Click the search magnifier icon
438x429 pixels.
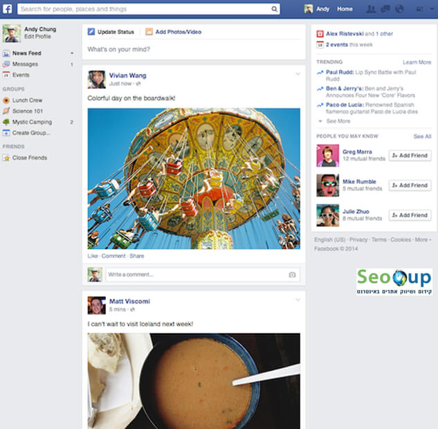pos(274,9)
